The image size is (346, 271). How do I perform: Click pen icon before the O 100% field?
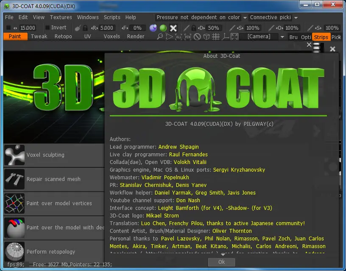pyautogui.click(x=271, y=28)
